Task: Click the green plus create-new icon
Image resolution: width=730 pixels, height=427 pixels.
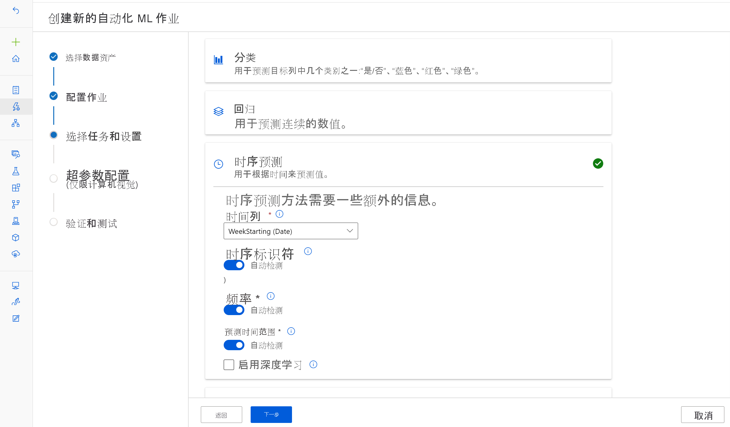Action: [x=16, y=42]
